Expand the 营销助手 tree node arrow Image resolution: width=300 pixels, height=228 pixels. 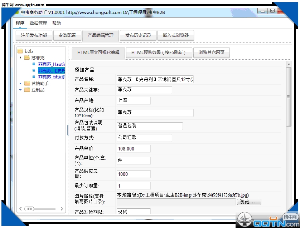(21, 83)
